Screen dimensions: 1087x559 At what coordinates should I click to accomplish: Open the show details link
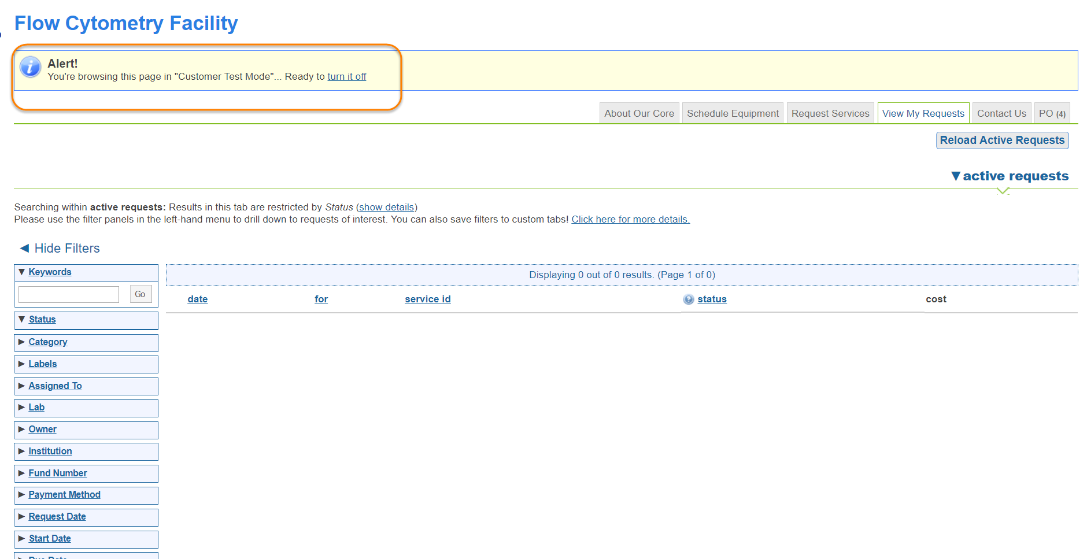386,207
